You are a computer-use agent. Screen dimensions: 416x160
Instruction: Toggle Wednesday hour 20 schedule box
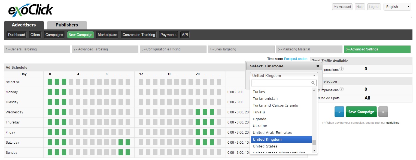coord(198,112)
